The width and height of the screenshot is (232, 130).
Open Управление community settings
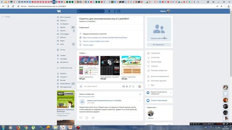156,53
